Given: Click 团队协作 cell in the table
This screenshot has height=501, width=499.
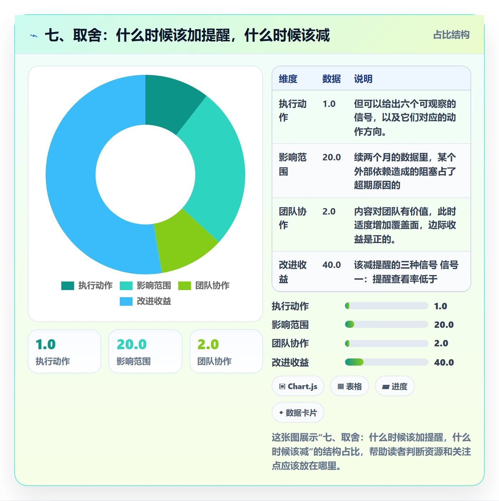Looking at the screenshot, I should tap(293, 218).
